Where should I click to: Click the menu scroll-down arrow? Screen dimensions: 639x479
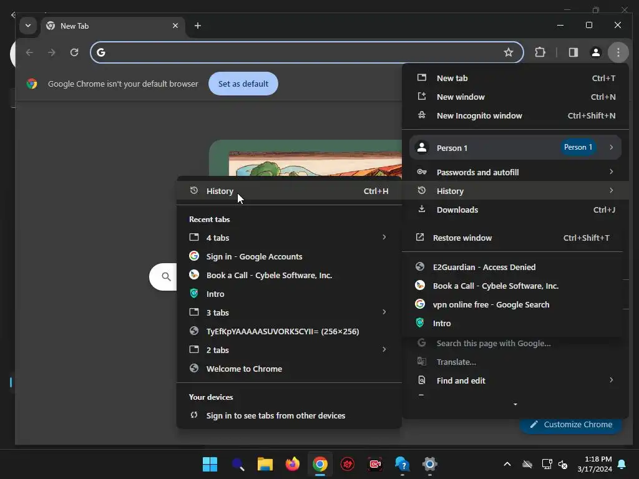pyautogui.click(x=515, y=404)
